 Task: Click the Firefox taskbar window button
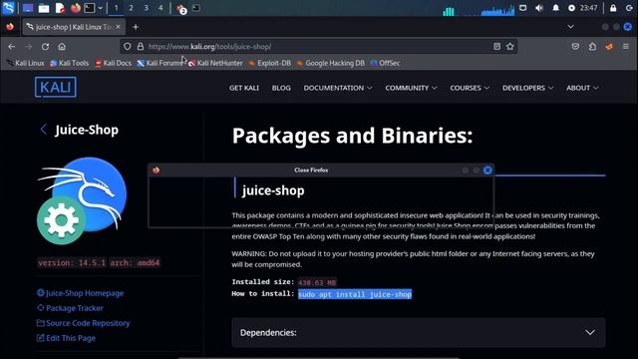point(181,9)
